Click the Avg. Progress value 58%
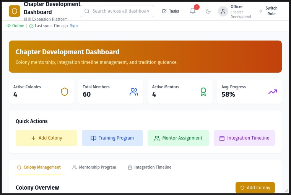Image resolution: width=291 pixels, height=195 pixels. click(228, 94)
